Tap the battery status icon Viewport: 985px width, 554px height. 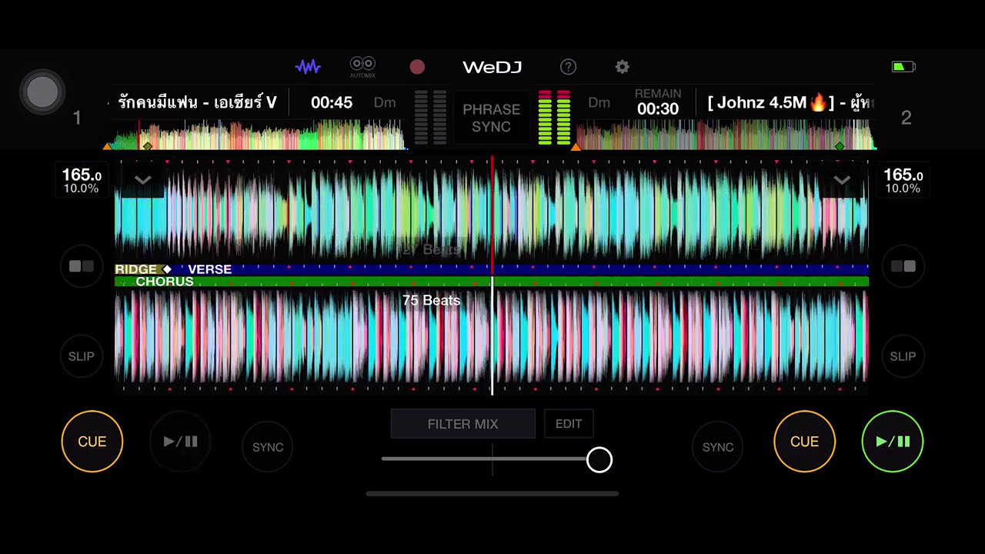[903, 67]
